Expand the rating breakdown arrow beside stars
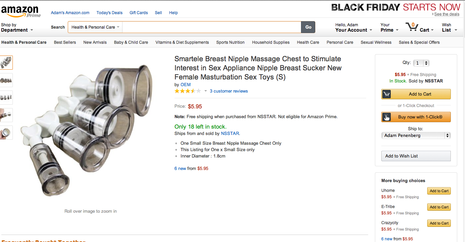Screen dimensions: 465x242 pyautogui.click(x=206, y=91)
